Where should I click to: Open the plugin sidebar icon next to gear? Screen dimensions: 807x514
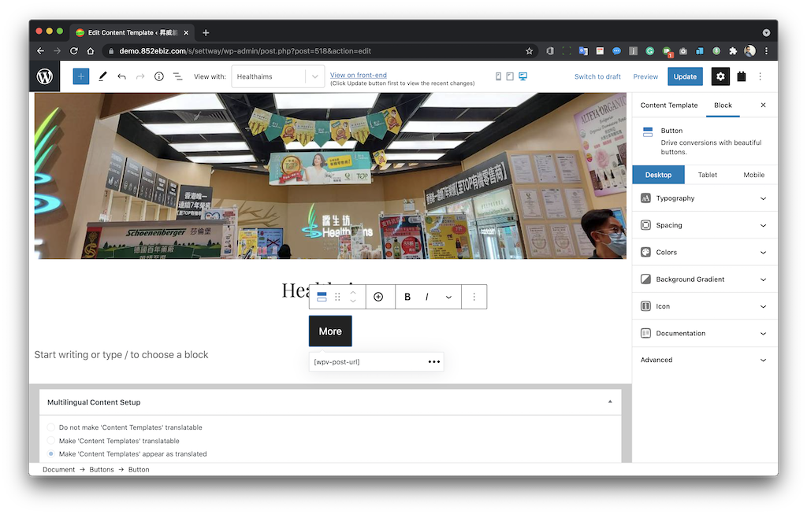tap(742, 76)
